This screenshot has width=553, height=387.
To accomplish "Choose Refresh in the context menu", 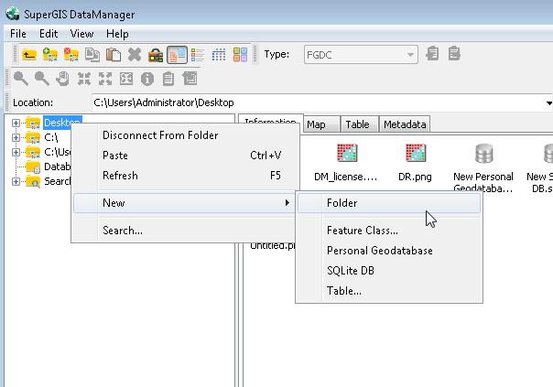I will (x=184, y=176).
